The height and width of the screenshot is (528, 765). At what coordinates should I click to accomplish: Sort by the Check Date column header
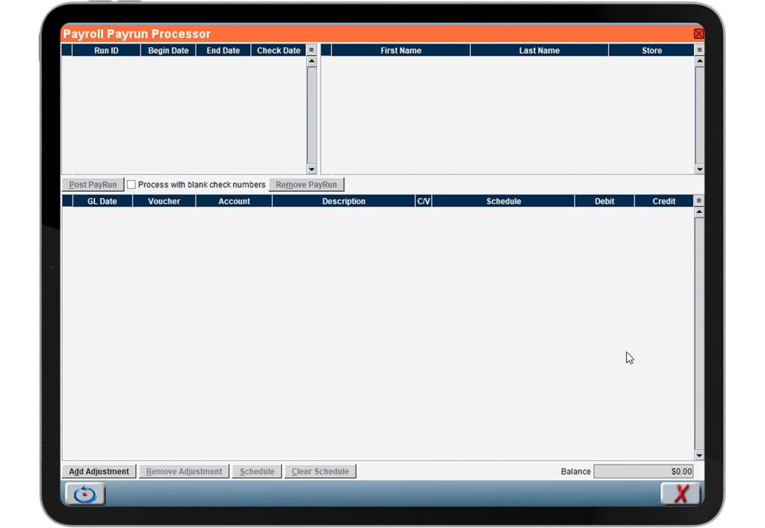point(277,50)
